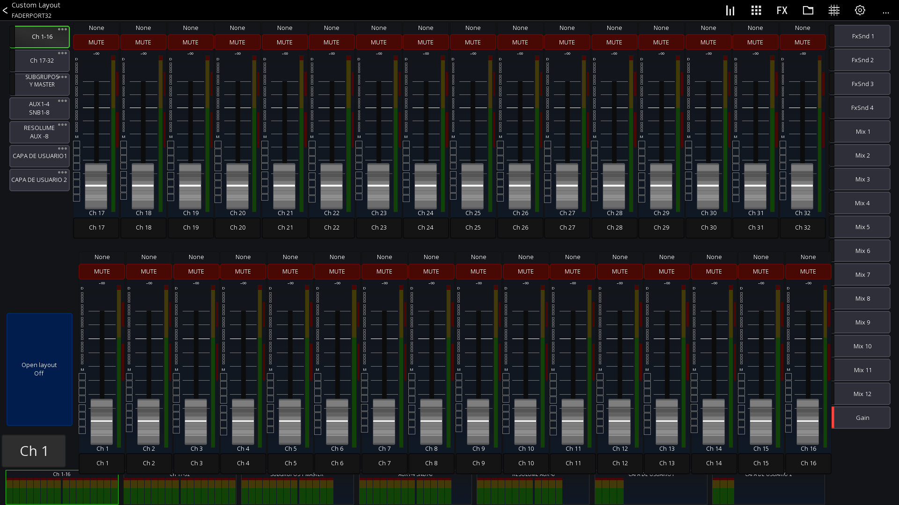Toggle Open layout Off button
The image size is (899, 505).
(39, 369)
